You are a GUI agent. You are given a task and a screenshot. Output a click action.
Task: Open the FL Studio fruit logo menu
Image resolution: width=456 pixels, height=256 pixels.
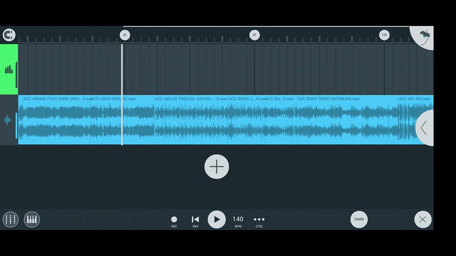pyautogui.click(x=423, y=37)
